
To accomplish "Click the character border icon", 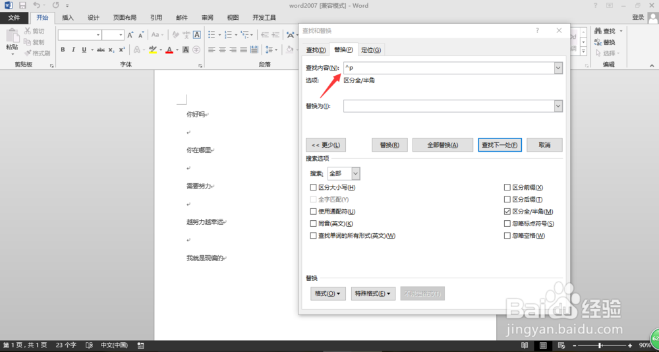I will (x=196, y=35).
